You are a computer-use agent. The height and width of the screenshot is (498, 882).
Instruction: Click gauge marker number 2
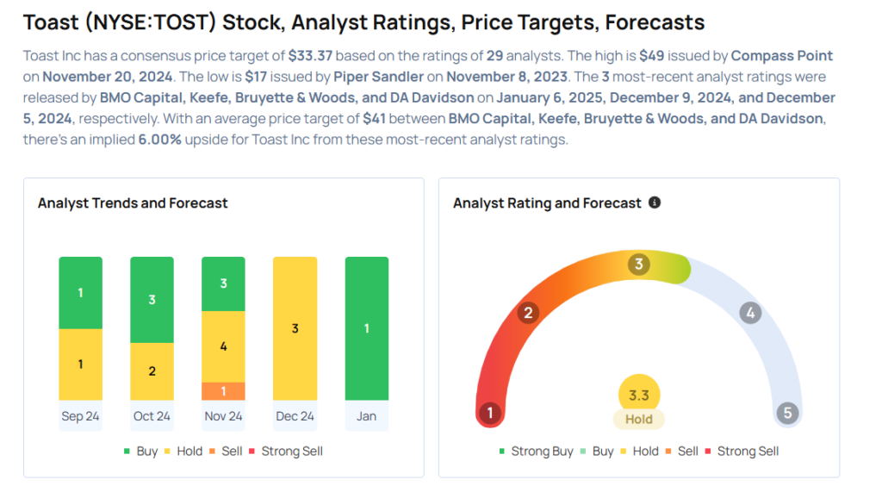coord(528,313)
